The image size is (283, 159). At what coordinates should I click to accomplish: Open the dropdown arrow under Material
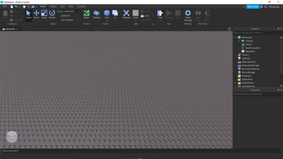pyautogui.click(x=126, y=21)
